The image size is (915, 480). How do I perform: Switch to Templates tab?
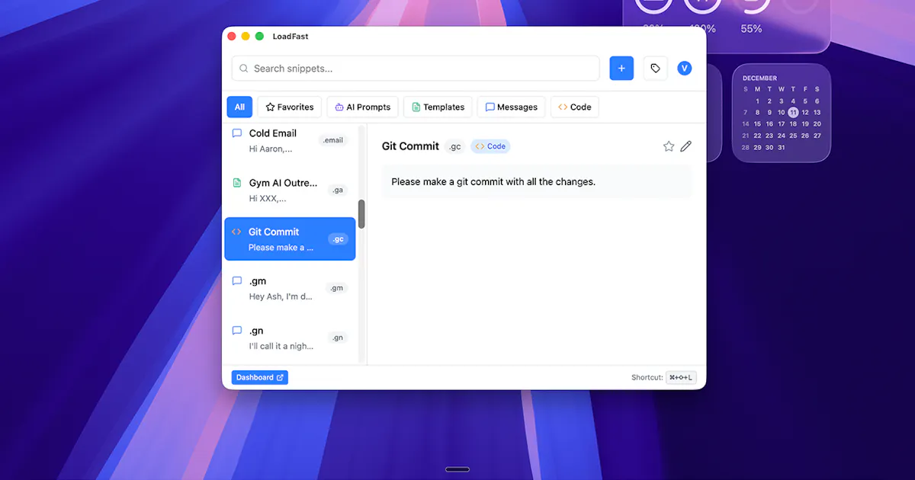click(438, 107)
